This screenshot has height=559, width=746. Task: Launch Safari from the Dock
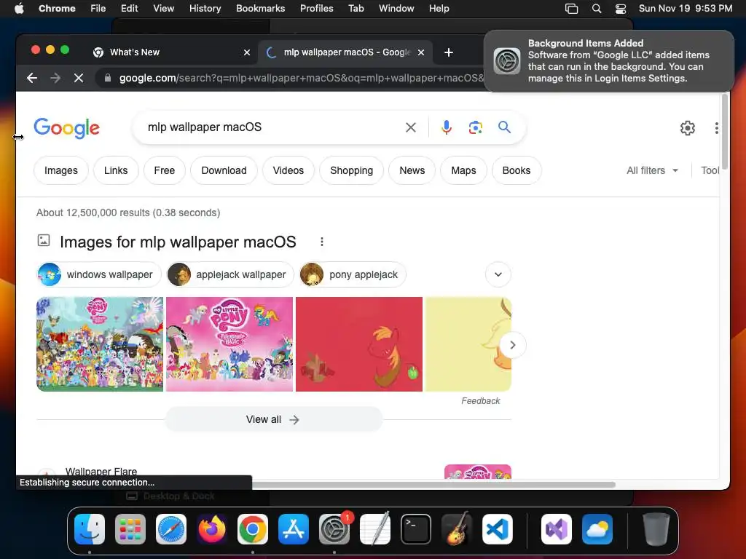pos(170,529)
